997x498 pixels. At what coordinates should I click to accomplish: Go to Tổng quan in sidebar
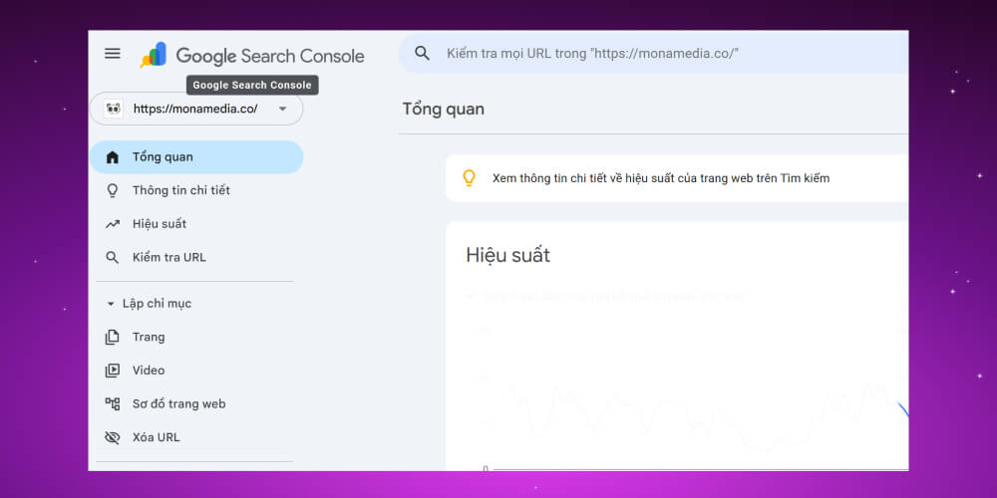[196, 157]
